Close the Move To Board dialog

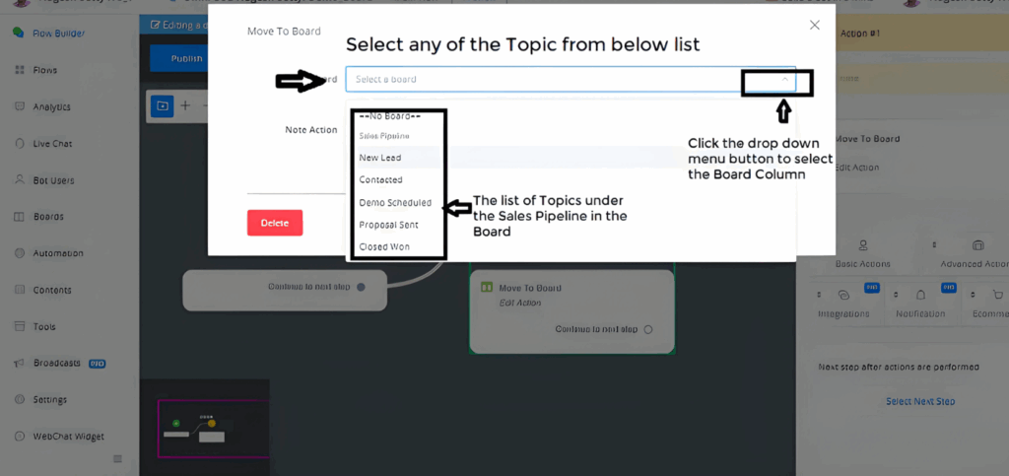coord(814,25)
